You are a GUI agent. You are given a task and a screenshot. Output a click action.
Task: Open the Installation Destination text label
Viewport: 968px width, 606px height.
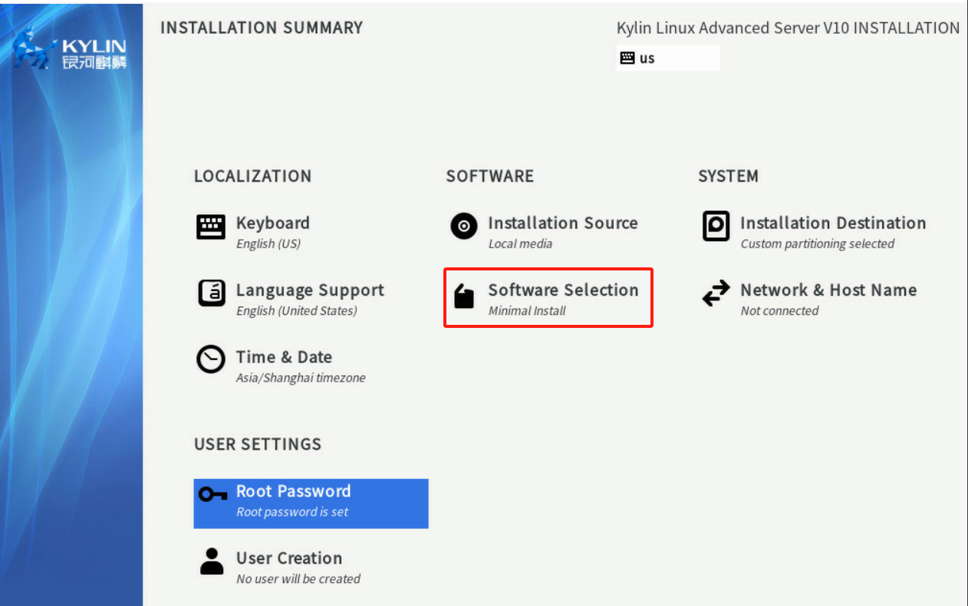point(832,224)
